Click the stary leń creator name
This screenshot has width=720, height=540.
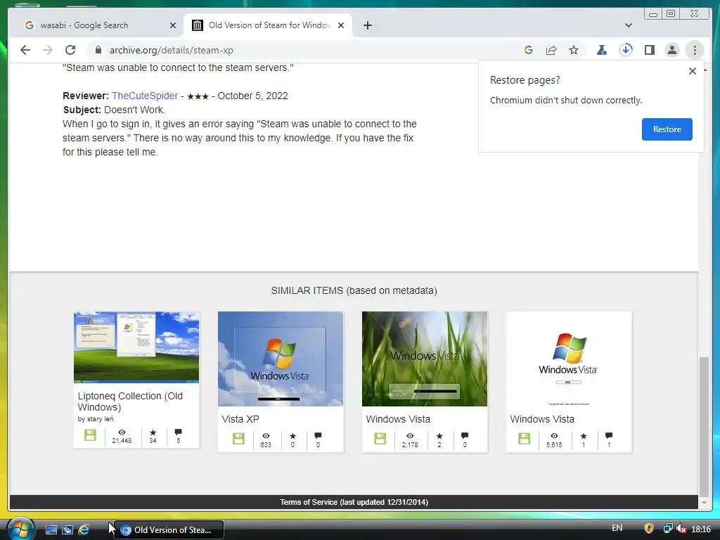100,419
